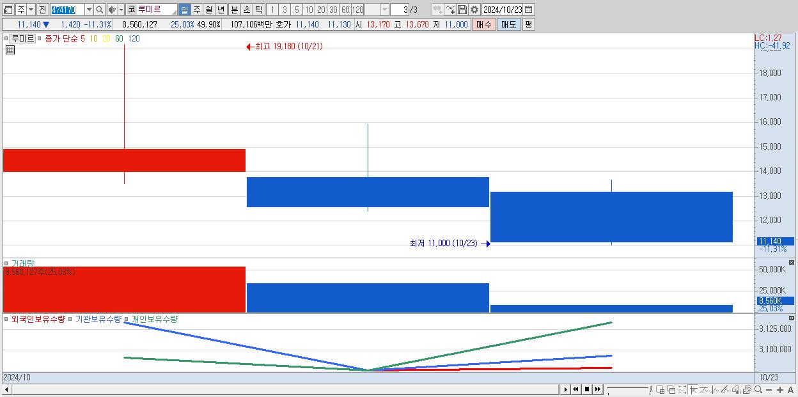Image resolution: width=798 pixels, height=397 pixels.
Task: Open the disabled interval dropdown after 120
Action: (x=384, y=10)
